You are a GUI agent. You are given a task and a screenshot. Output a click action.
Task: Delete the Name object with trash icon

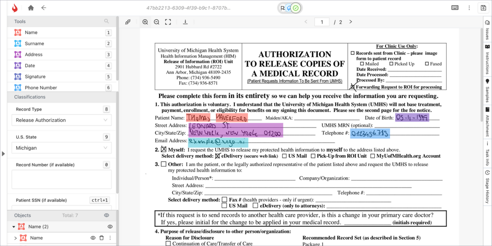(x=101, y=238)
